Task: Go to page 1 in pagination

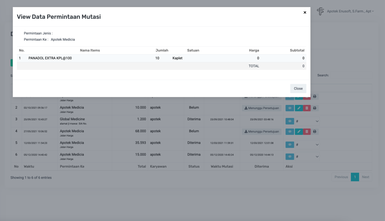Action: click(355, 177)
